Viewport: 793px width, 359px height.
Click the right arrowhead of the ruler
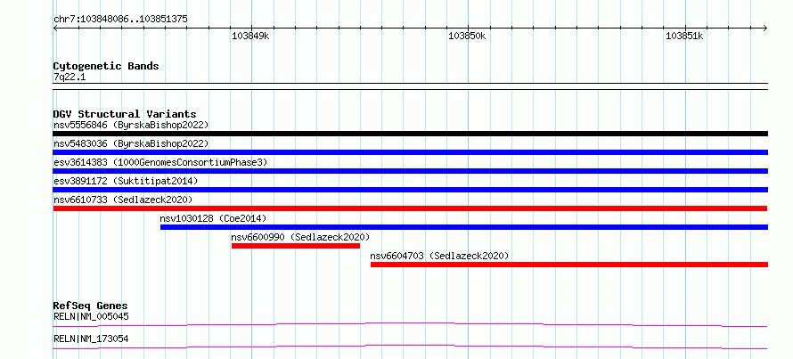pyautogui.click(x=765, y=28)
